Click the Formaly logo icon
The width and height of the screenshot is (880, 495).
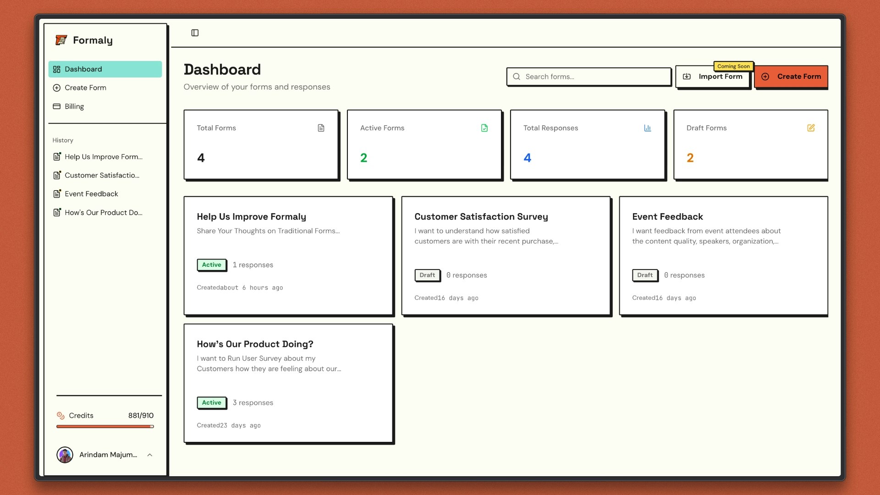point(61,40)
